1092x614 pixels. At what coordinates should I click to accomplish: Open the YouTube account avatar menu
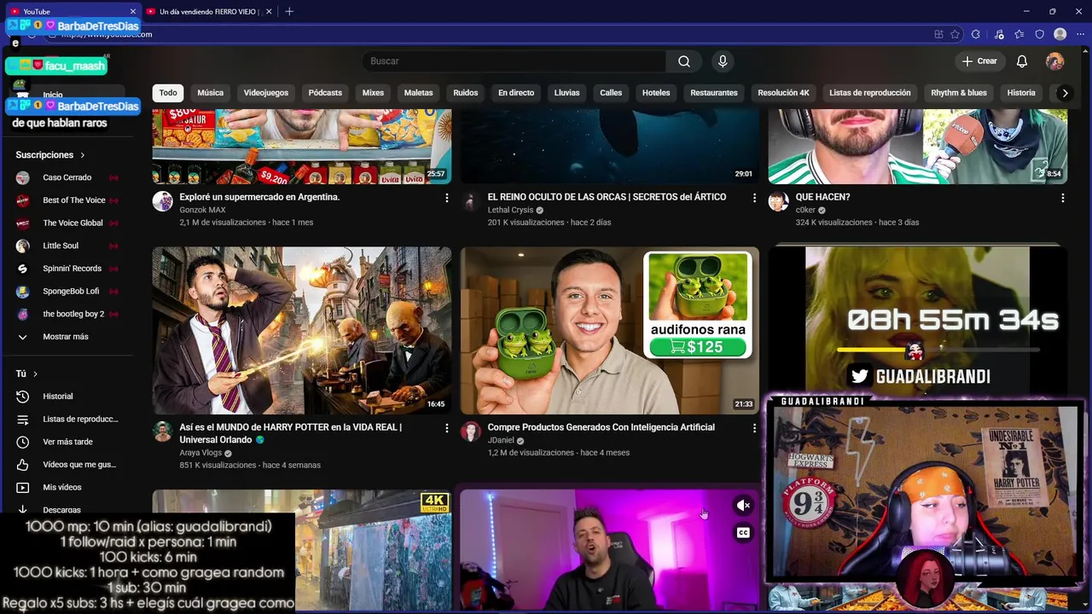coord(1055,61)
